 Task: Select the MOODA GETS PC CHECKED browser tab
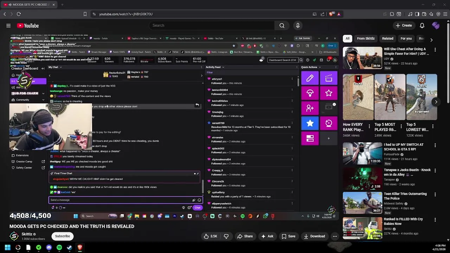30,5
